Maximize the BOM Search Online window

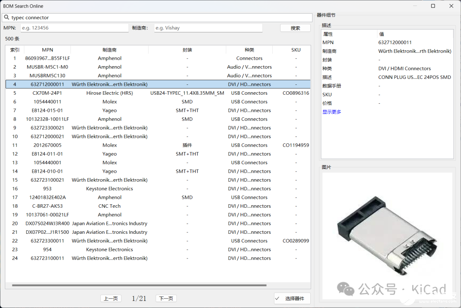(433, 6)
